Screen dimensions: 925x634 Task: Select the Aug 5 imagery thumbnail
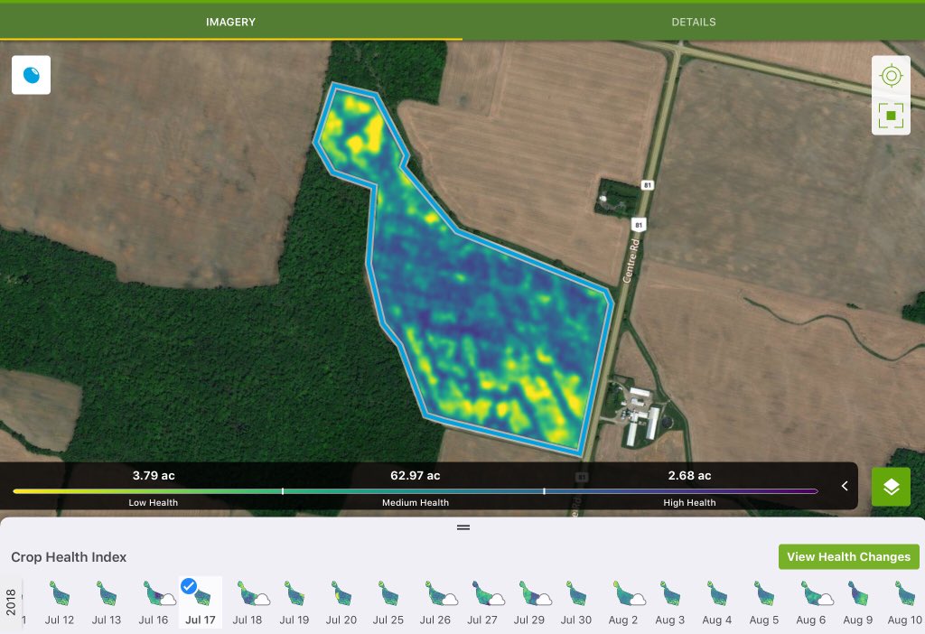point(764,602)
